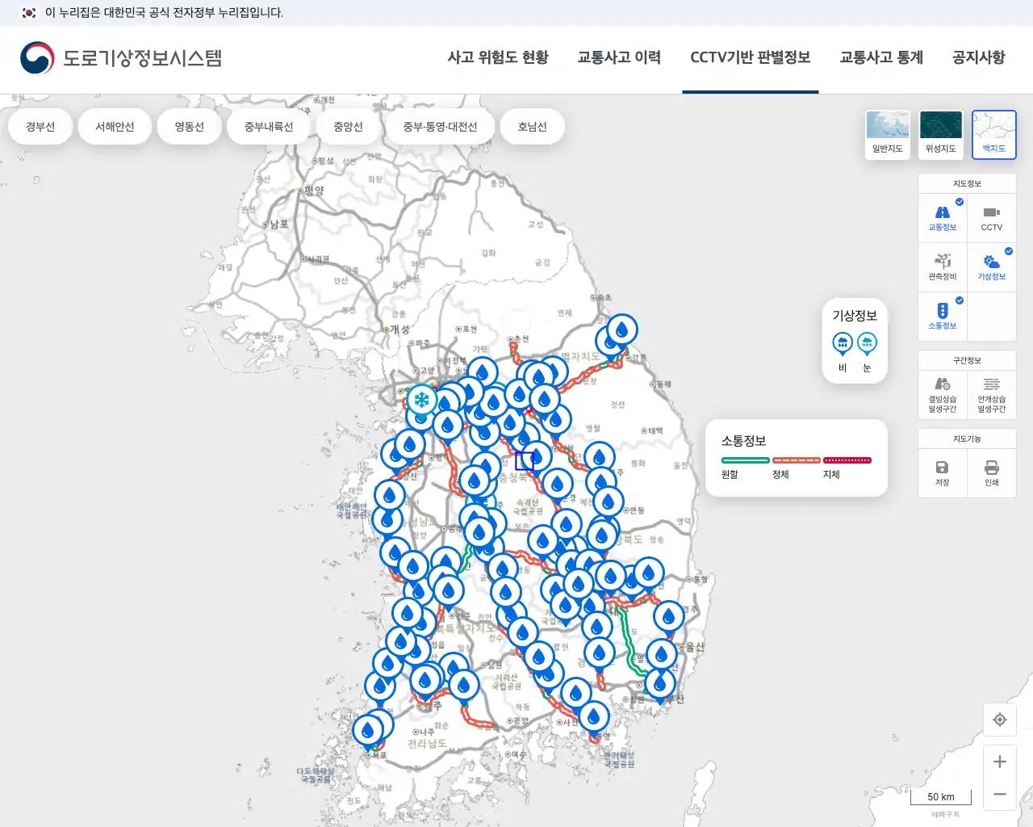The image size is (1033, 827).
Task: Click the 50 km scale bar
Action: [941, 797]
